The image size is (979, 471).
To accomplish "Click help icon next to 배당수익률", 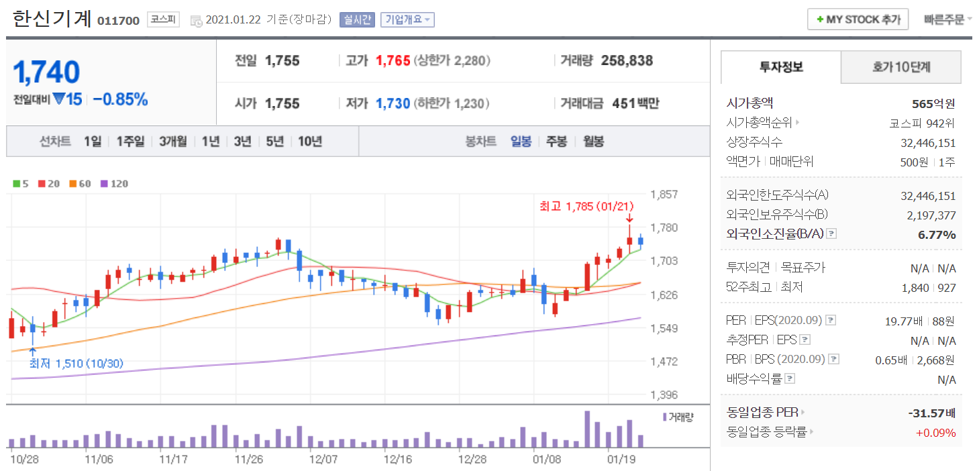I will point(790,378).
